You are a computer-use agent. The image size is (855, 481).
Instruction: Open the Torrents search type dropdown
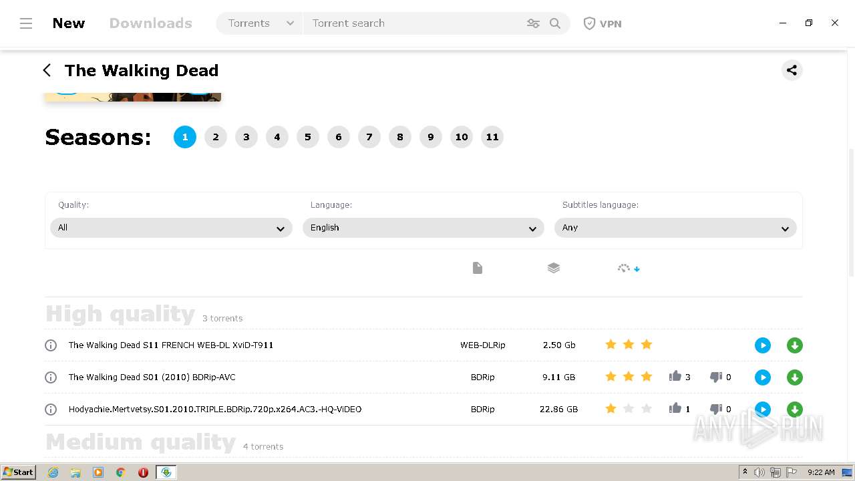(261, 23)
